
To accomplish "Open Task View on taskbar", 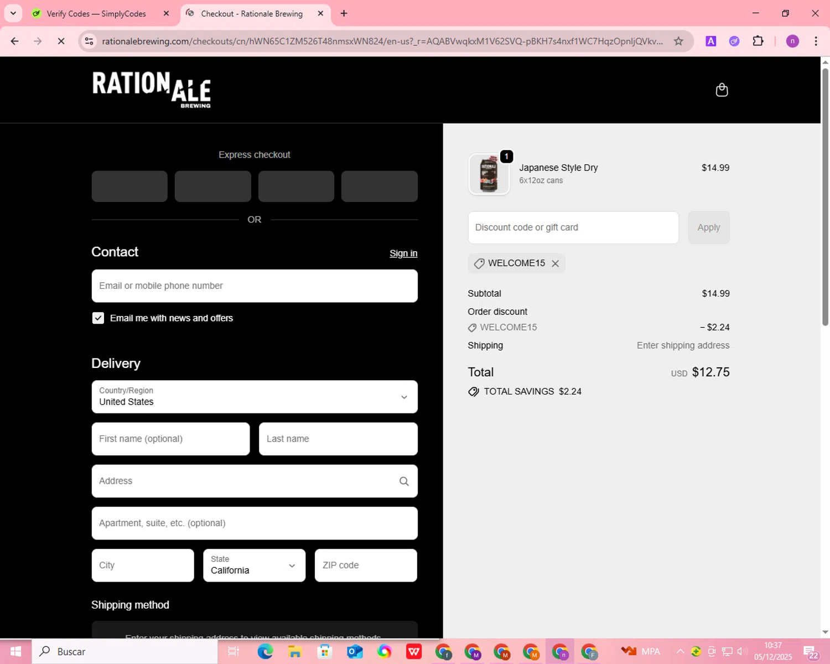I will coord(234,651).
